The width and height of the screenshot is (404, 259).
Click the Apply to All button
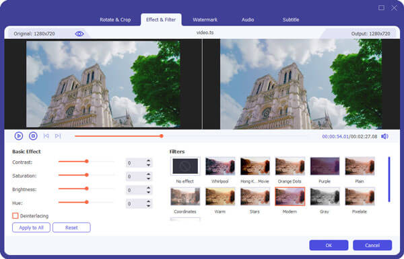tap(31, 227)
